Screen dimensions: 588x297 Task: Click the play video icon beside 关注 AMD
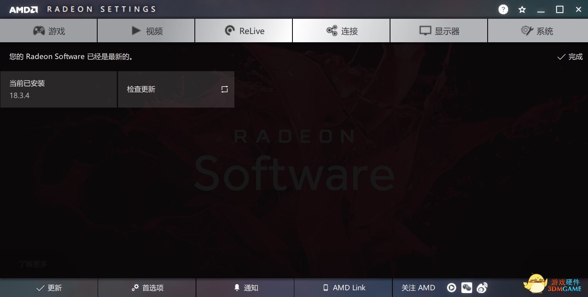tap(452, 288)
